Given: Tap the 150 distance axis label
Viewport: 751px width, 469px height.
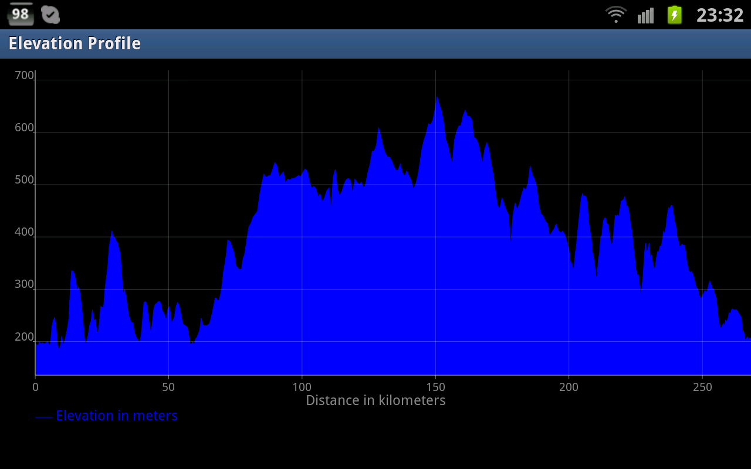Looking at the screenshot, I should click(435, 387).
